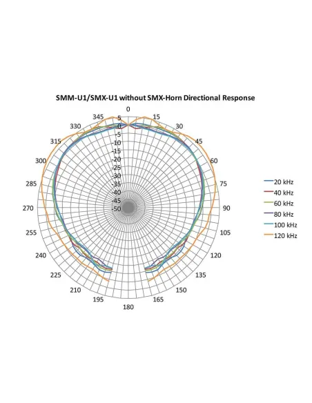Click the 195 degree angle label
This screenshot has width=312, height=403.
[98, 299]
